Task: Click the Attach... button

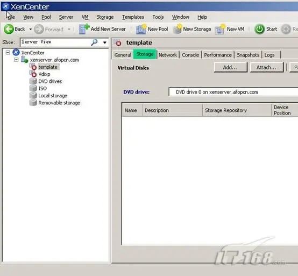Action: click(266, 67)
